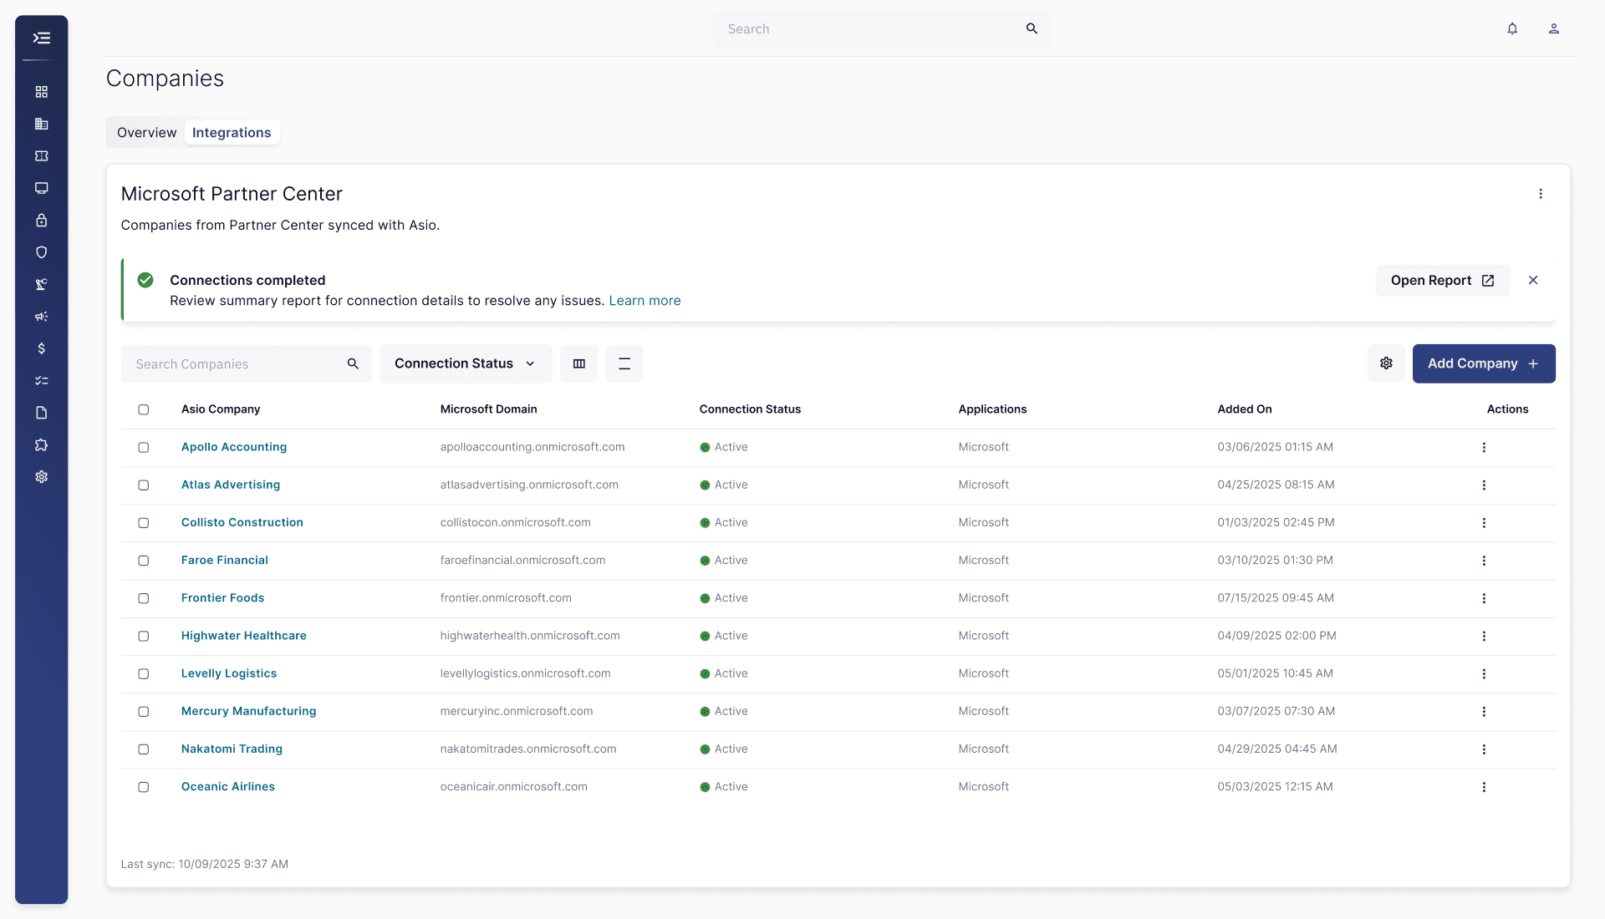1605x919 pixels.
Task: Check the Frontier Foods row
Action: [x=144, y=599]
